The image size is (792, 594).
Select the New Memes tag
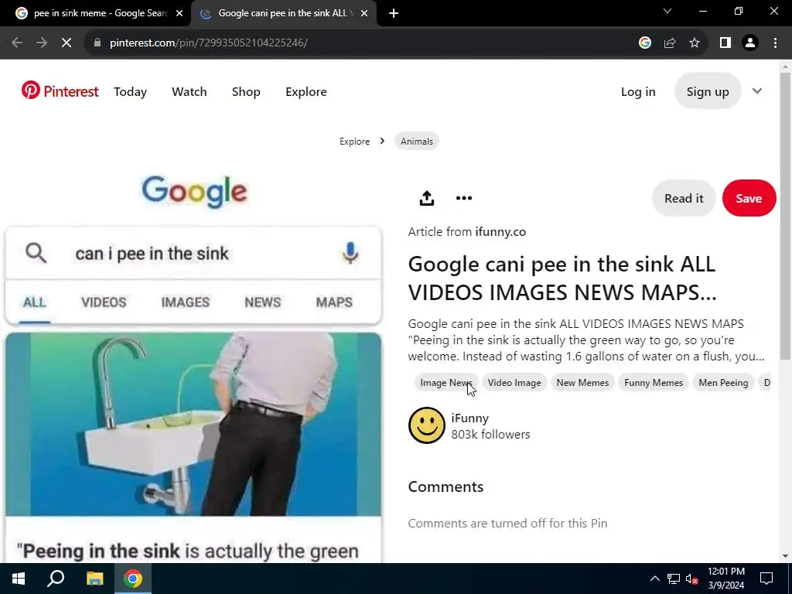click(x=582, y=383)
